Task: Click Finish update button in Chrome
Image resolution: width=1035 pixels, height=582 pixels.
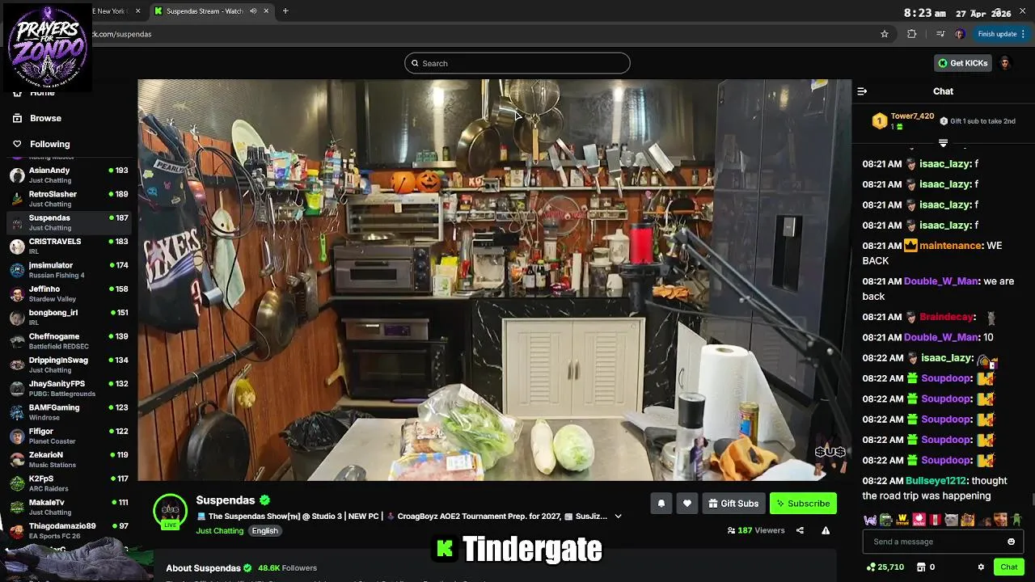Action: [x=1001, y=34]
